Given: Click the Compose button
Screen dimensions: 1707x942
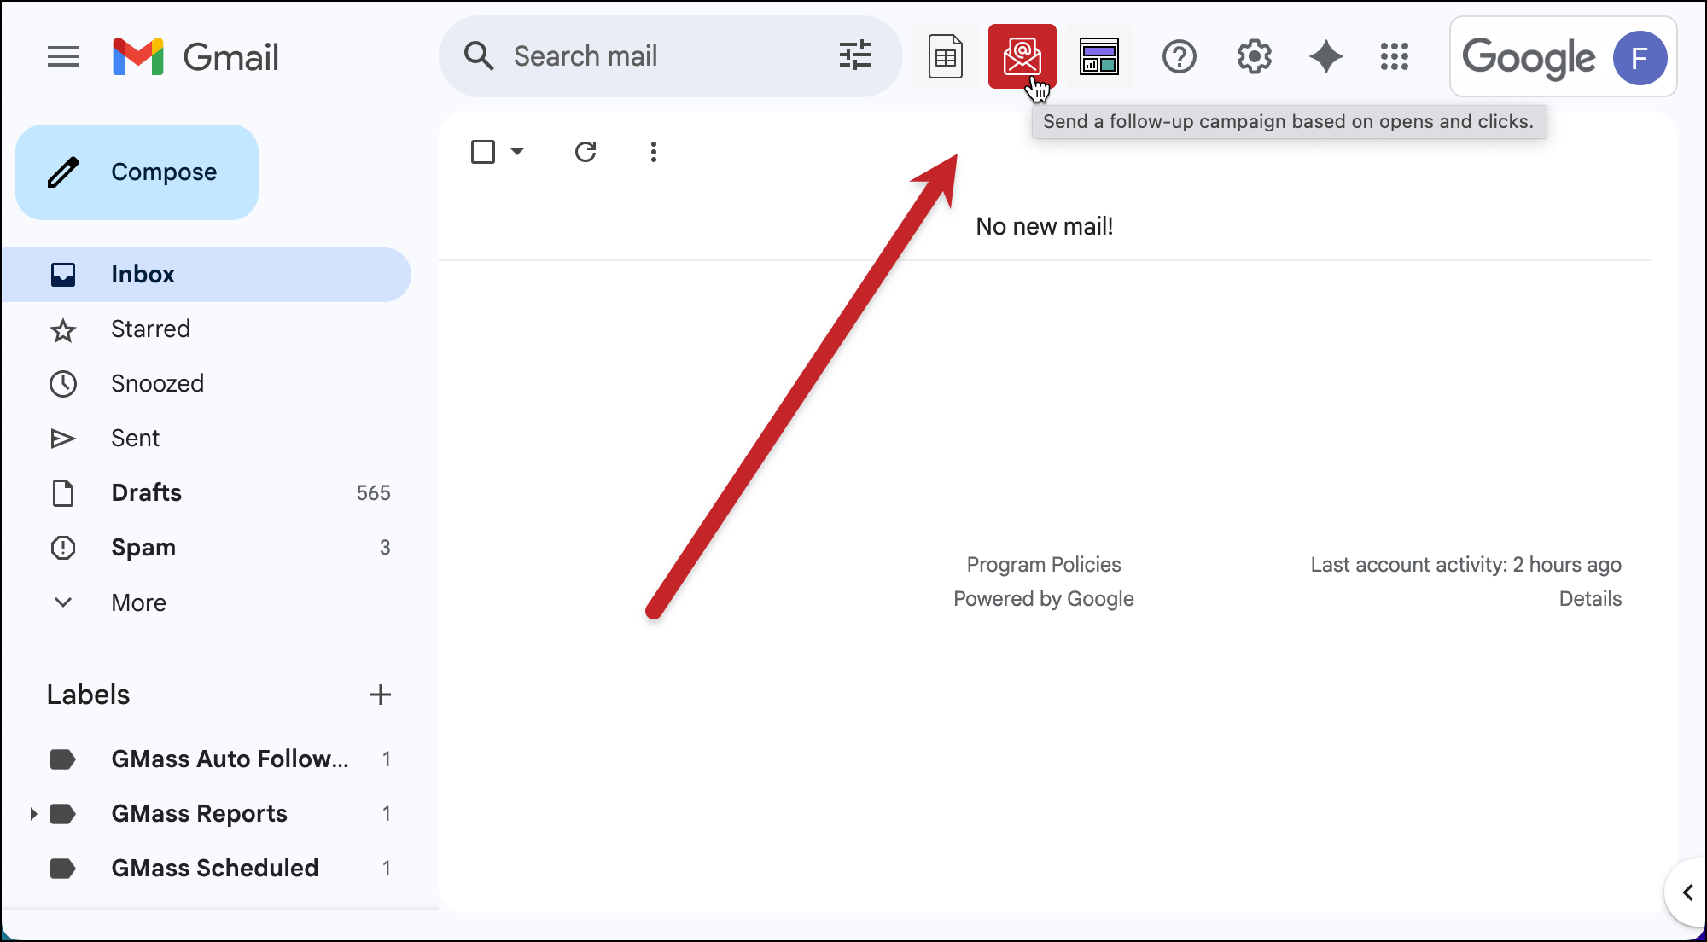Looking at the screenshot, I should [137, 172].
